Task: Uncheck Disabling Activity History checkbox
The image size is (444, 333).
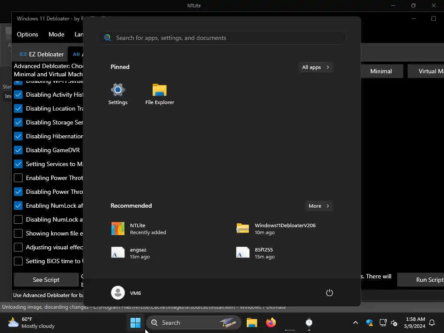Action: (18, 95)
